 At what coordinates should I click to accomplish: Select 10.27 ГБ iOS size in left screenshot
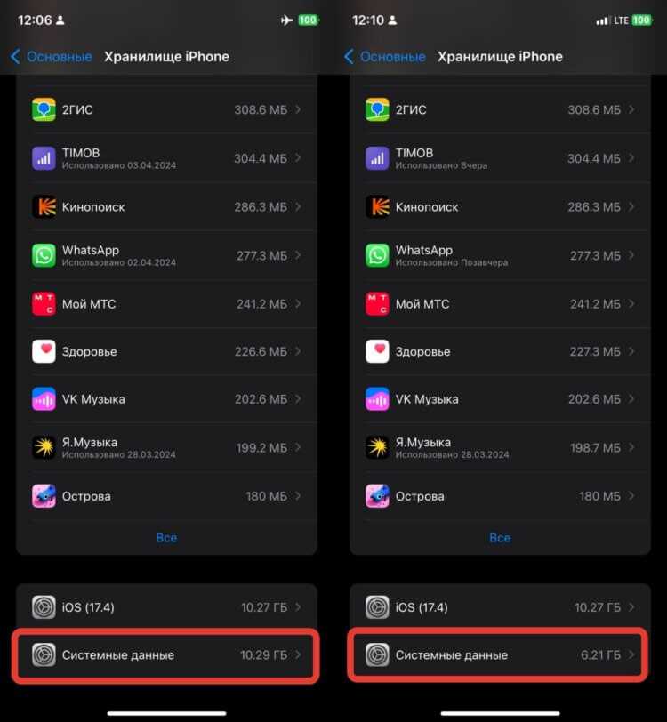264,607
